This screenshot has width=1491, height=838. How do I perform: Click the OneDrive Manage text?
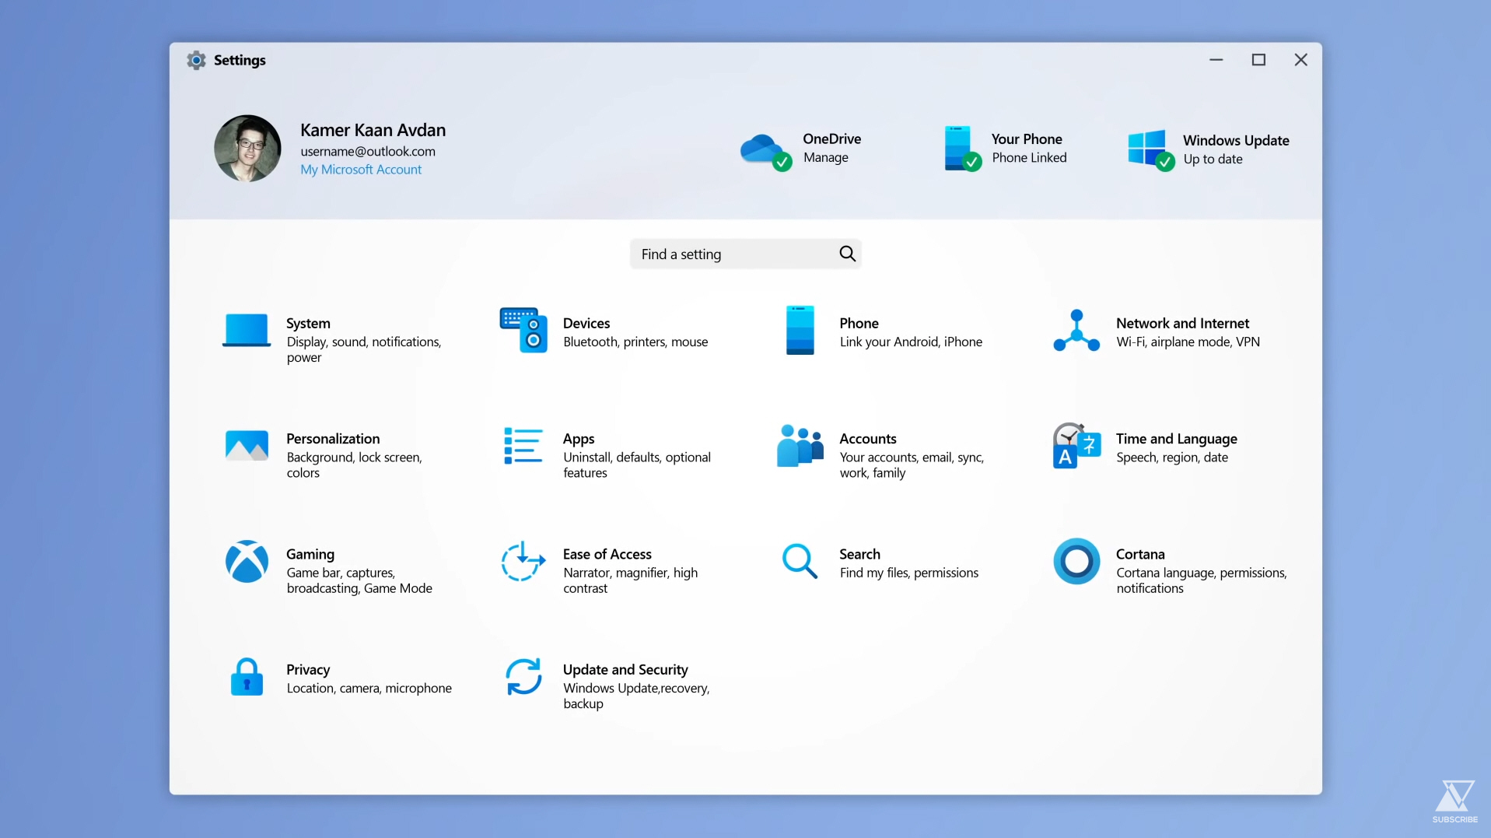tap(826, 157)
